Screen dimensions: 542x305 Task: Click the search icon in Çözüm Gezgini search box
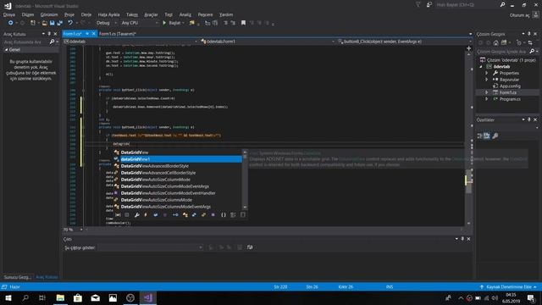[x=532, y=51]
